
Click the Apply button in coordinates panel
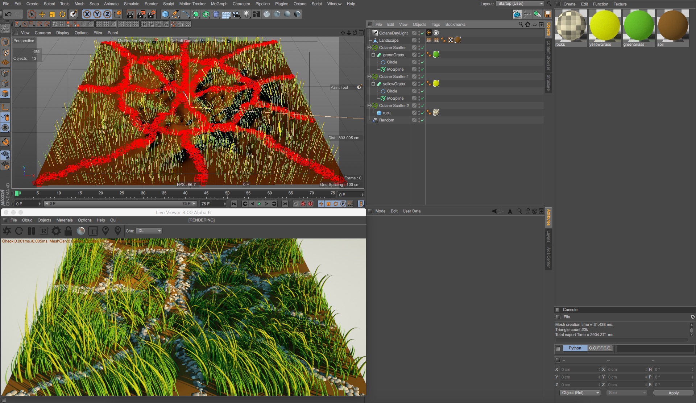673,393
